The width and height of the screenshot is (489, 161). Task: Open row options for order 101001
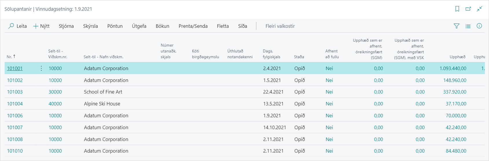point(41,68)
